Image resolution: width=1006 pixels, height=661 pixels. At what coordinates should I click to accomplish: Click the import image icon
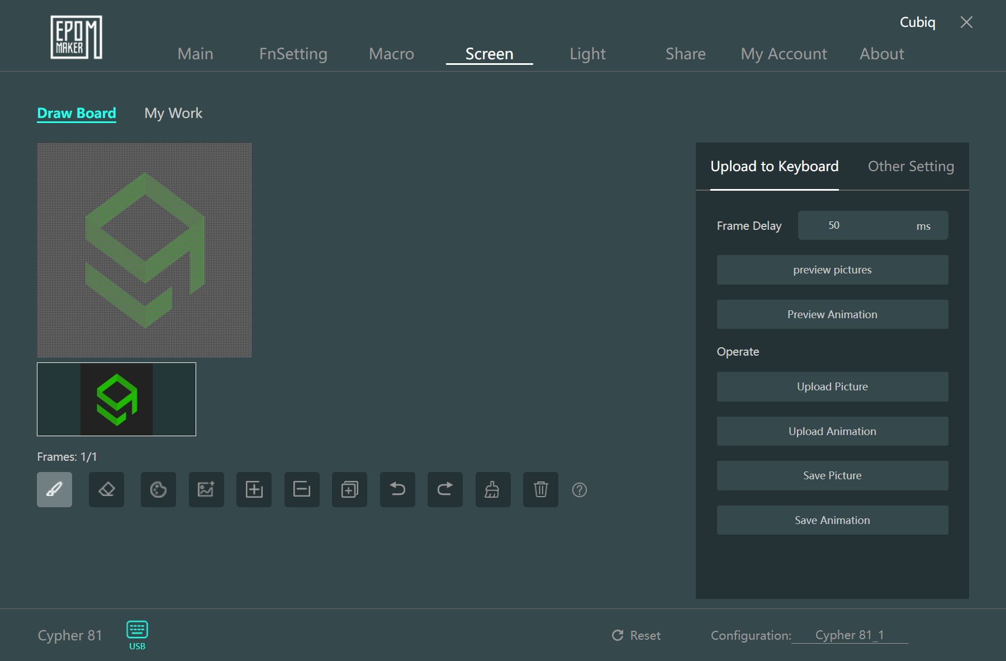click(x=206, y=489)
